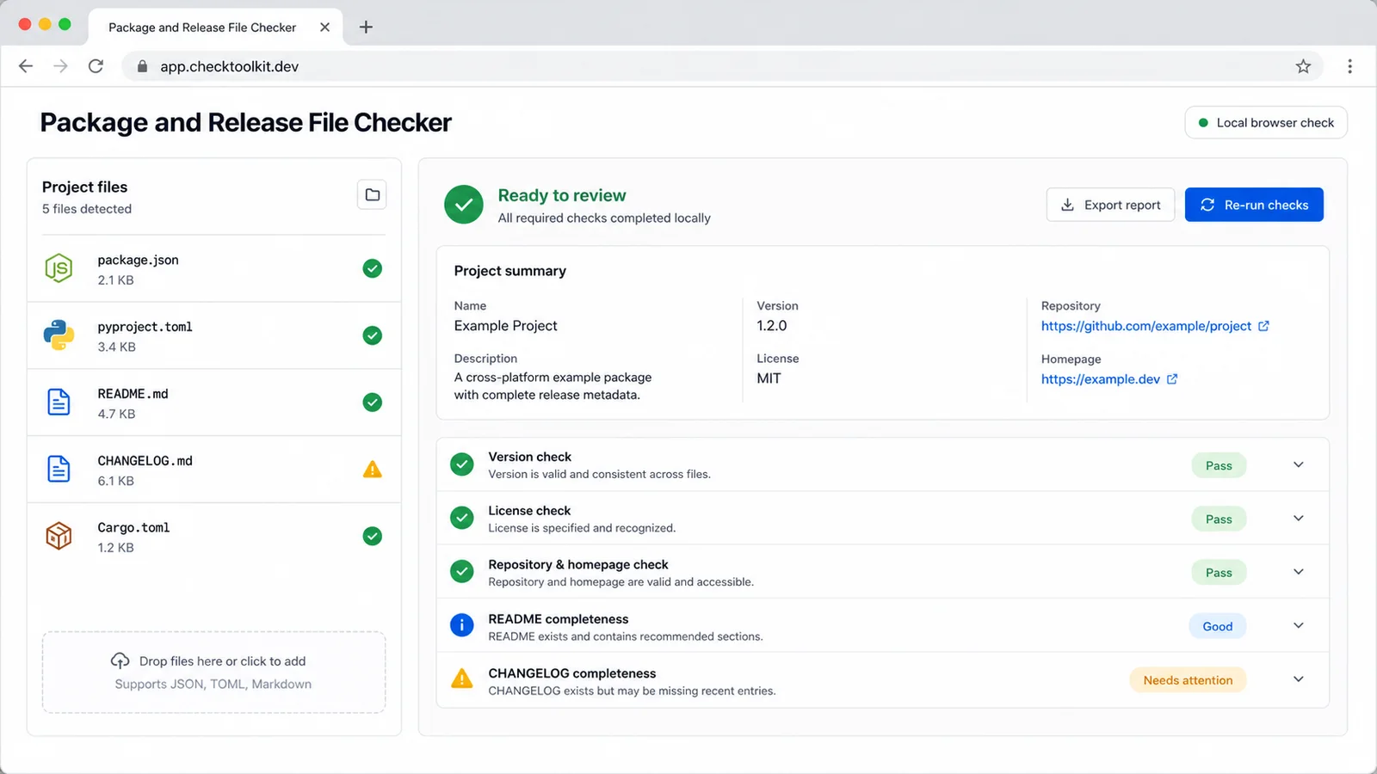Click the Version check pass icon
1377x774 pixels.
(x=462, y=464)
